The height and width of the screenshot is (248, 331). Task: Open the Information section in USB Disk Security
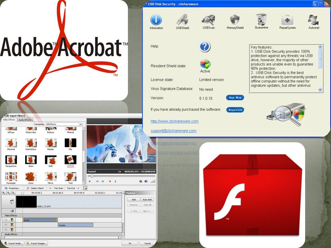[x=156, y=22]
